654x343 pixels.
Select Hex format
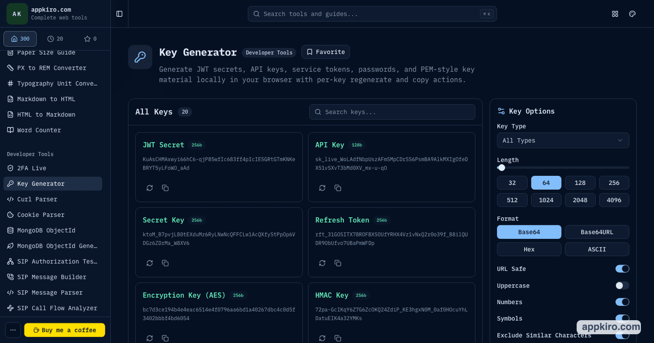529,249
